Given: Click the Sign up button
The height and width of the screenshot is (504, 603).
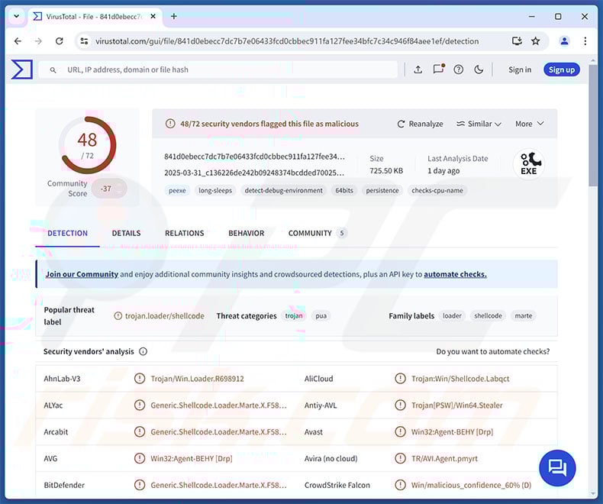Looking at the screenshot, I should (561, 69).
